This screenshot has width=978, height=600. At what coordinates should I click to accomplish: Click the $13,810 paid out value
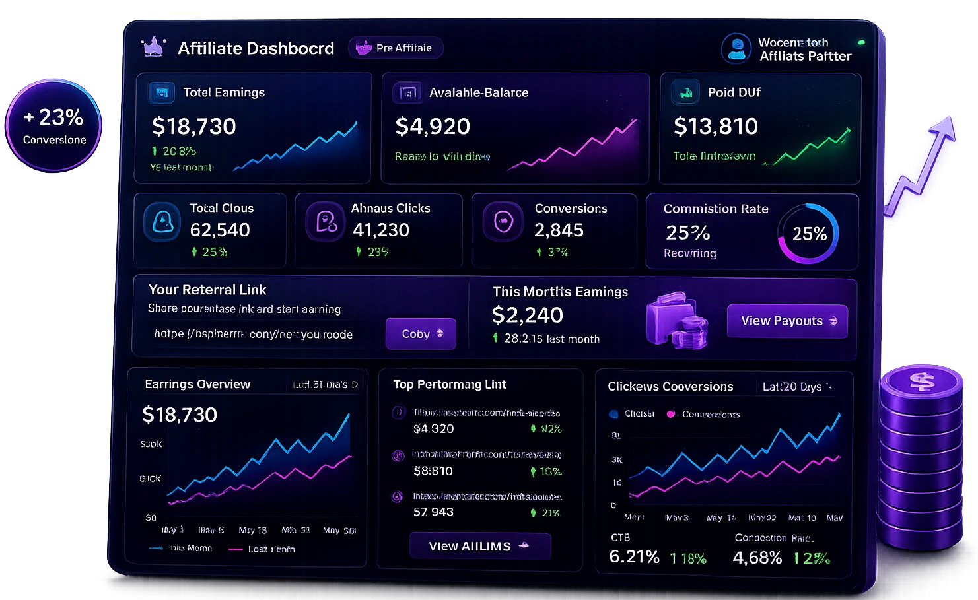click(x=716, y=126)
